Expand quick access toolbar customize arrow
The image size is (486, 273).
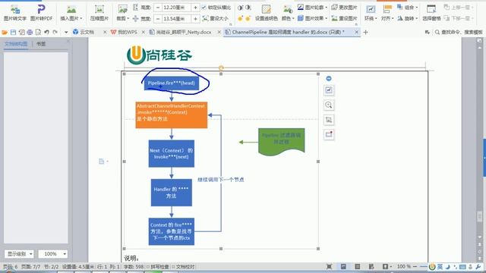point(66,32)
